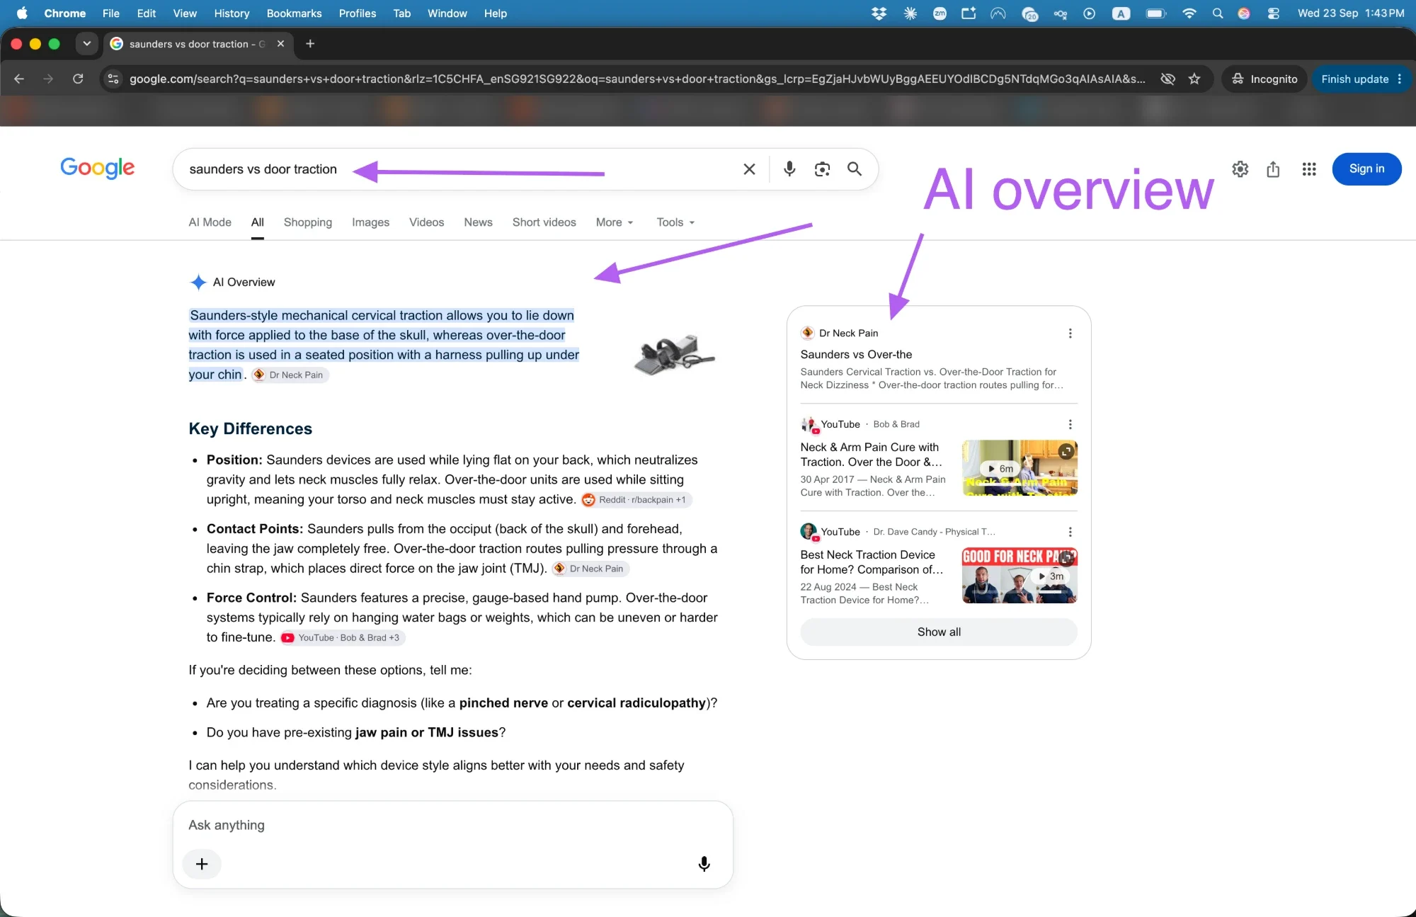Expand the More search filters dropdown
Image resolution: width=1416 pixels, height=917 pixels.
615,222
